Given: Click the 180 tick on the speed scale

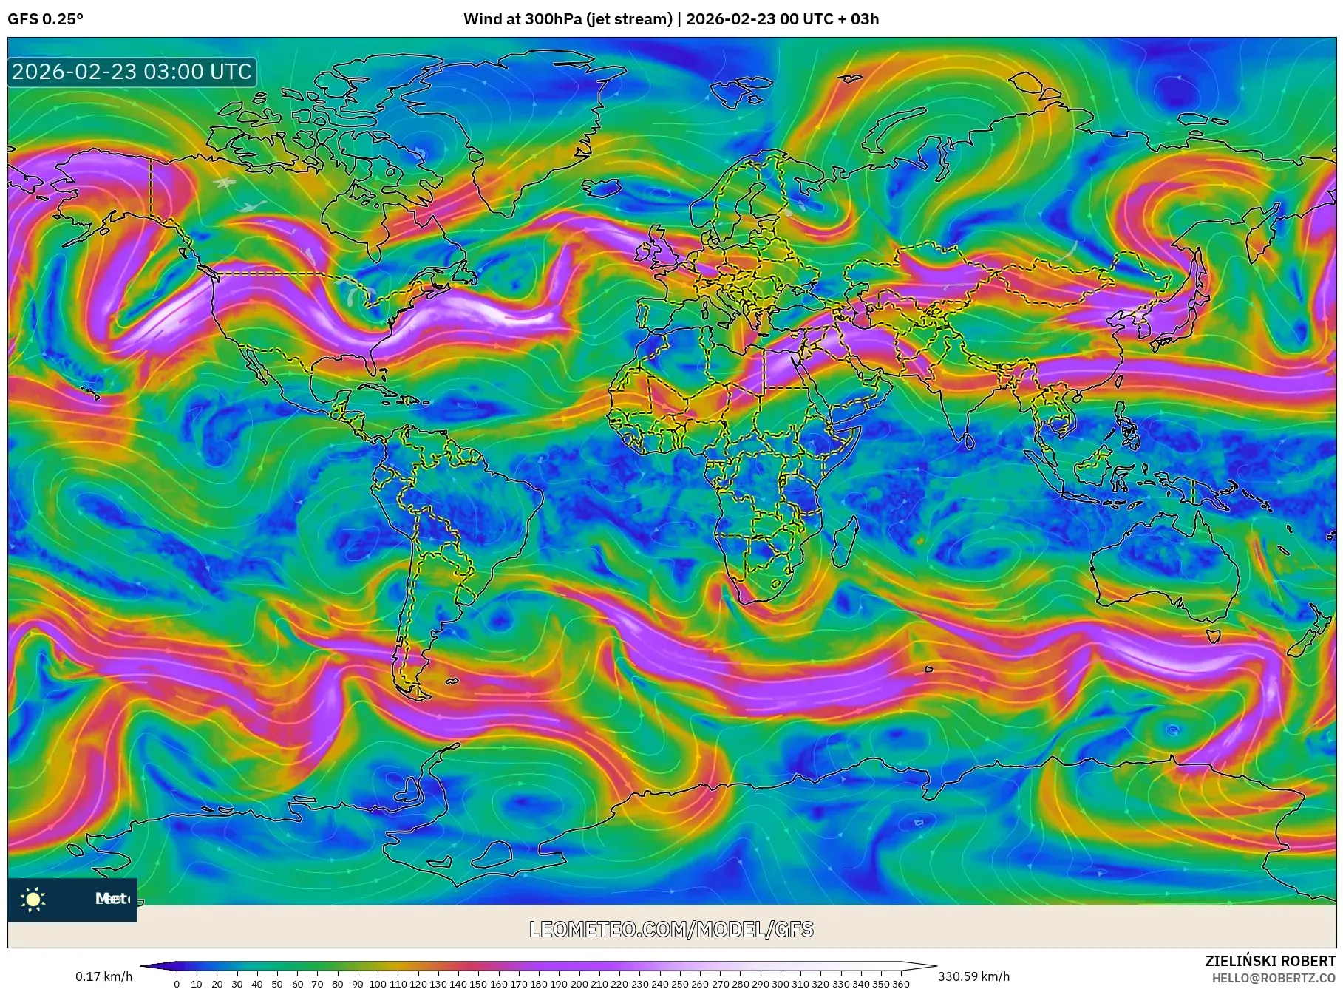Looking at the screenshot, I should [x=537, y=984].
